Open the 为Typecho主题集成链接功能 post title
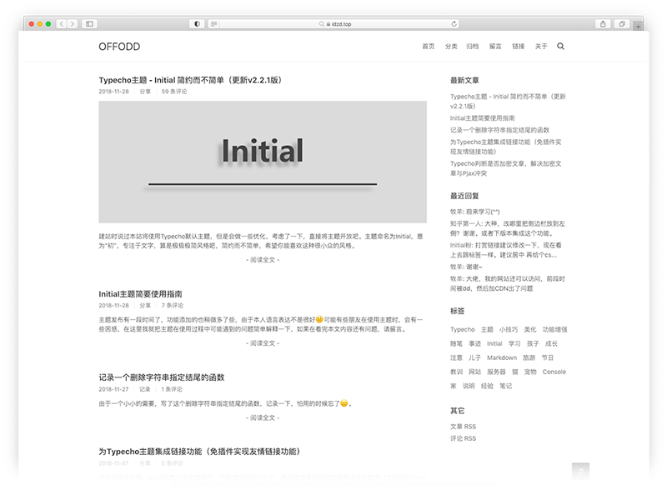The image size is (667, 490). 200,452
